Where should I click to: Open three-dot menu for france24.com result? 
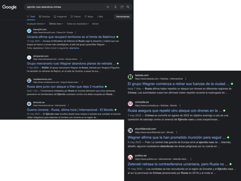point(75,32)
